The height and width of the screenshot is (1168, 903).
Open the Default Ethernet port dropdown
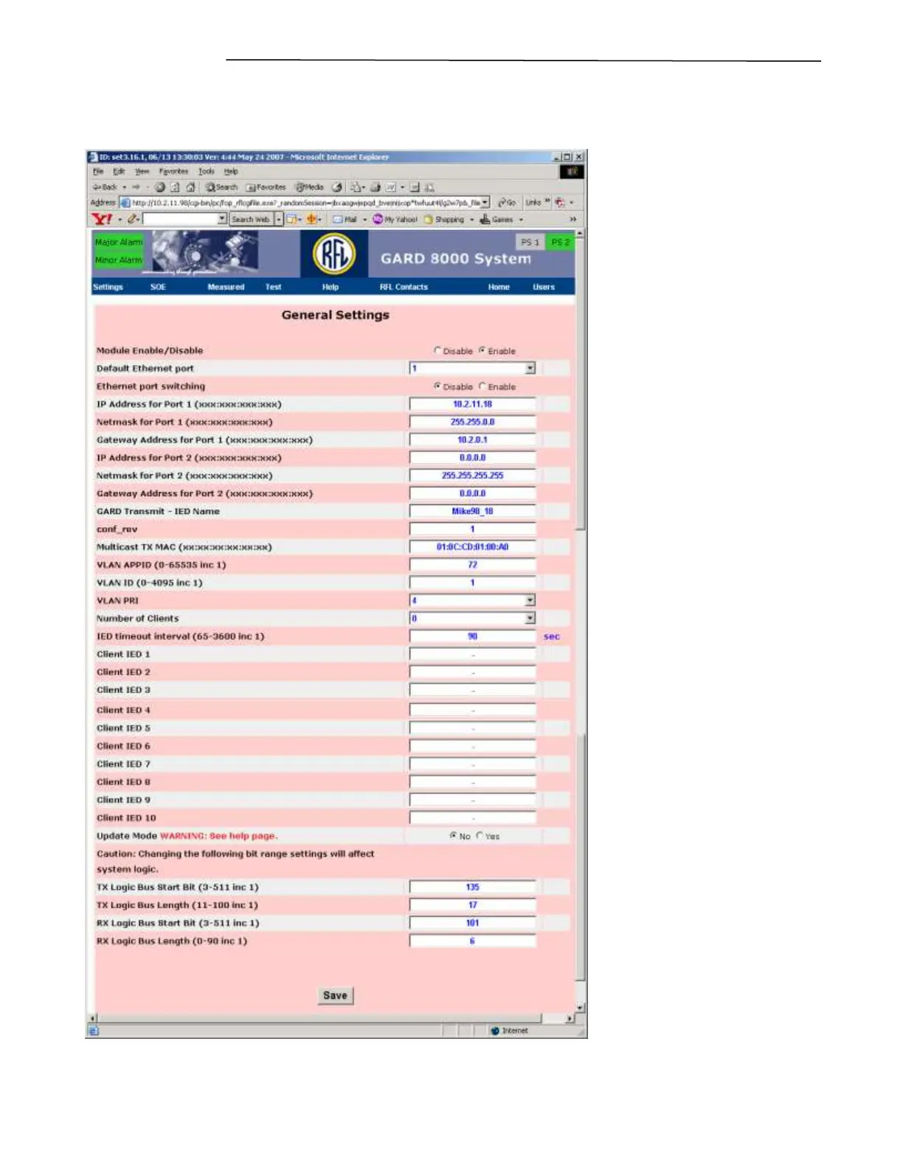point(530,369)
